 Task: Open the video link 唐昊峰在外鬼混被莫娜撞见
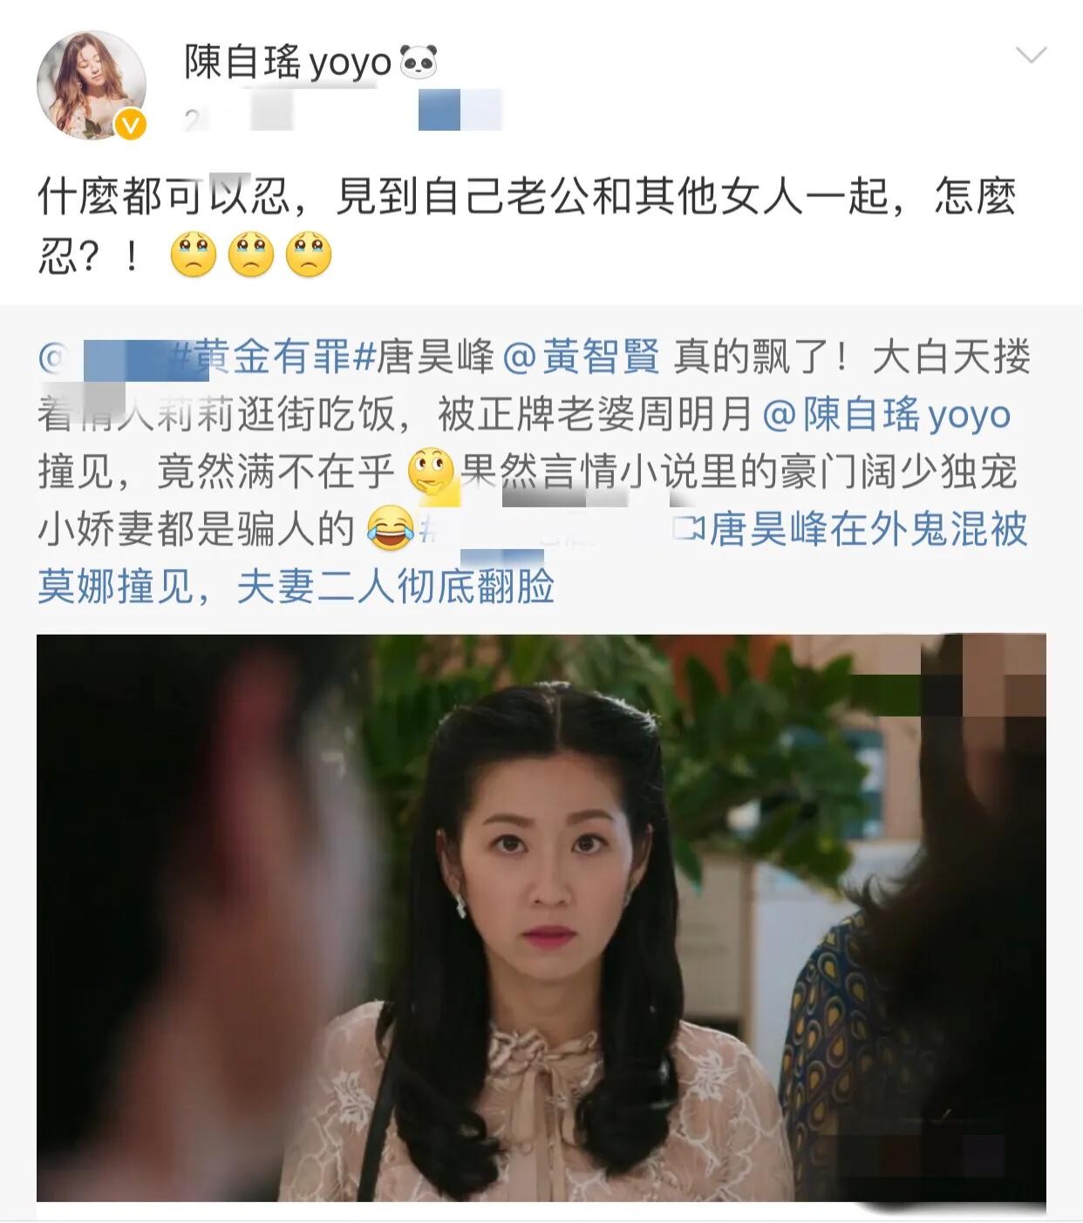[x=532, y=558]
